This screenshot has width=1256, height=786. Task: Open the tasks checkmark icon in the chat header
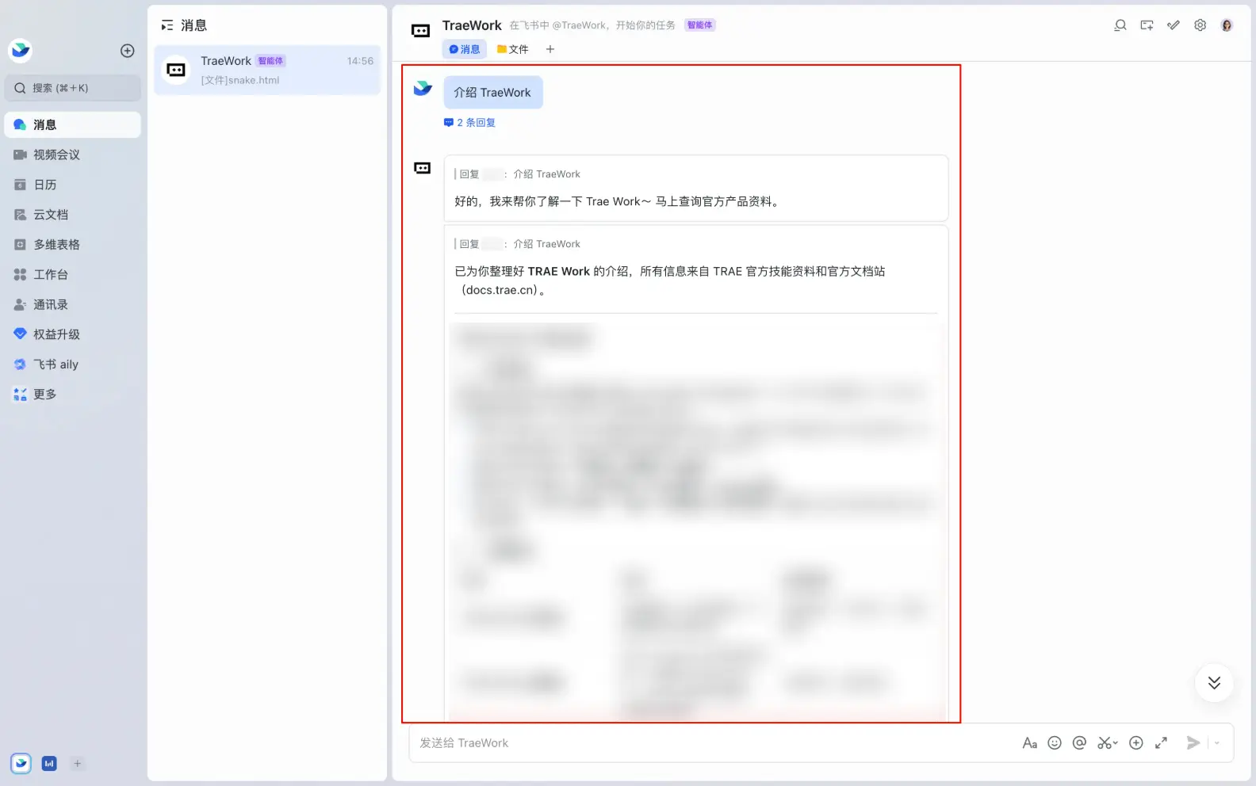pos(1174,25)
